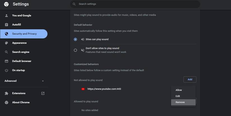Screen dimensions: 231x116
Task: Click the Chrome logo icon
Action: (6, 4)
